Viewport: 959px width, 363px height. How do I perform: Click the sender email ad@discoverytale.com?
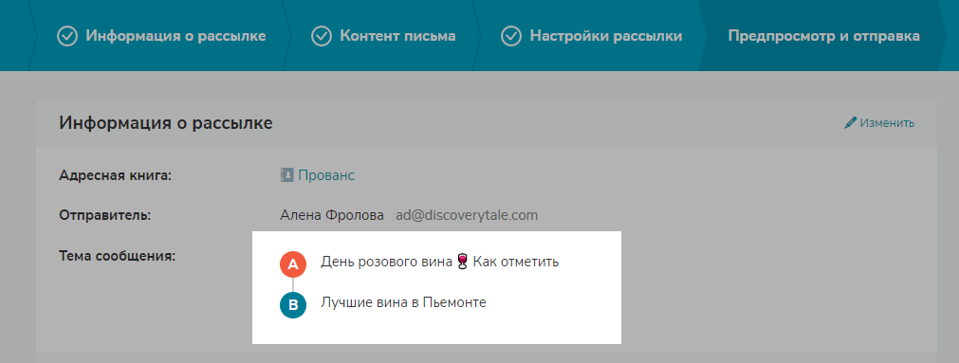(x=467, y=215)
